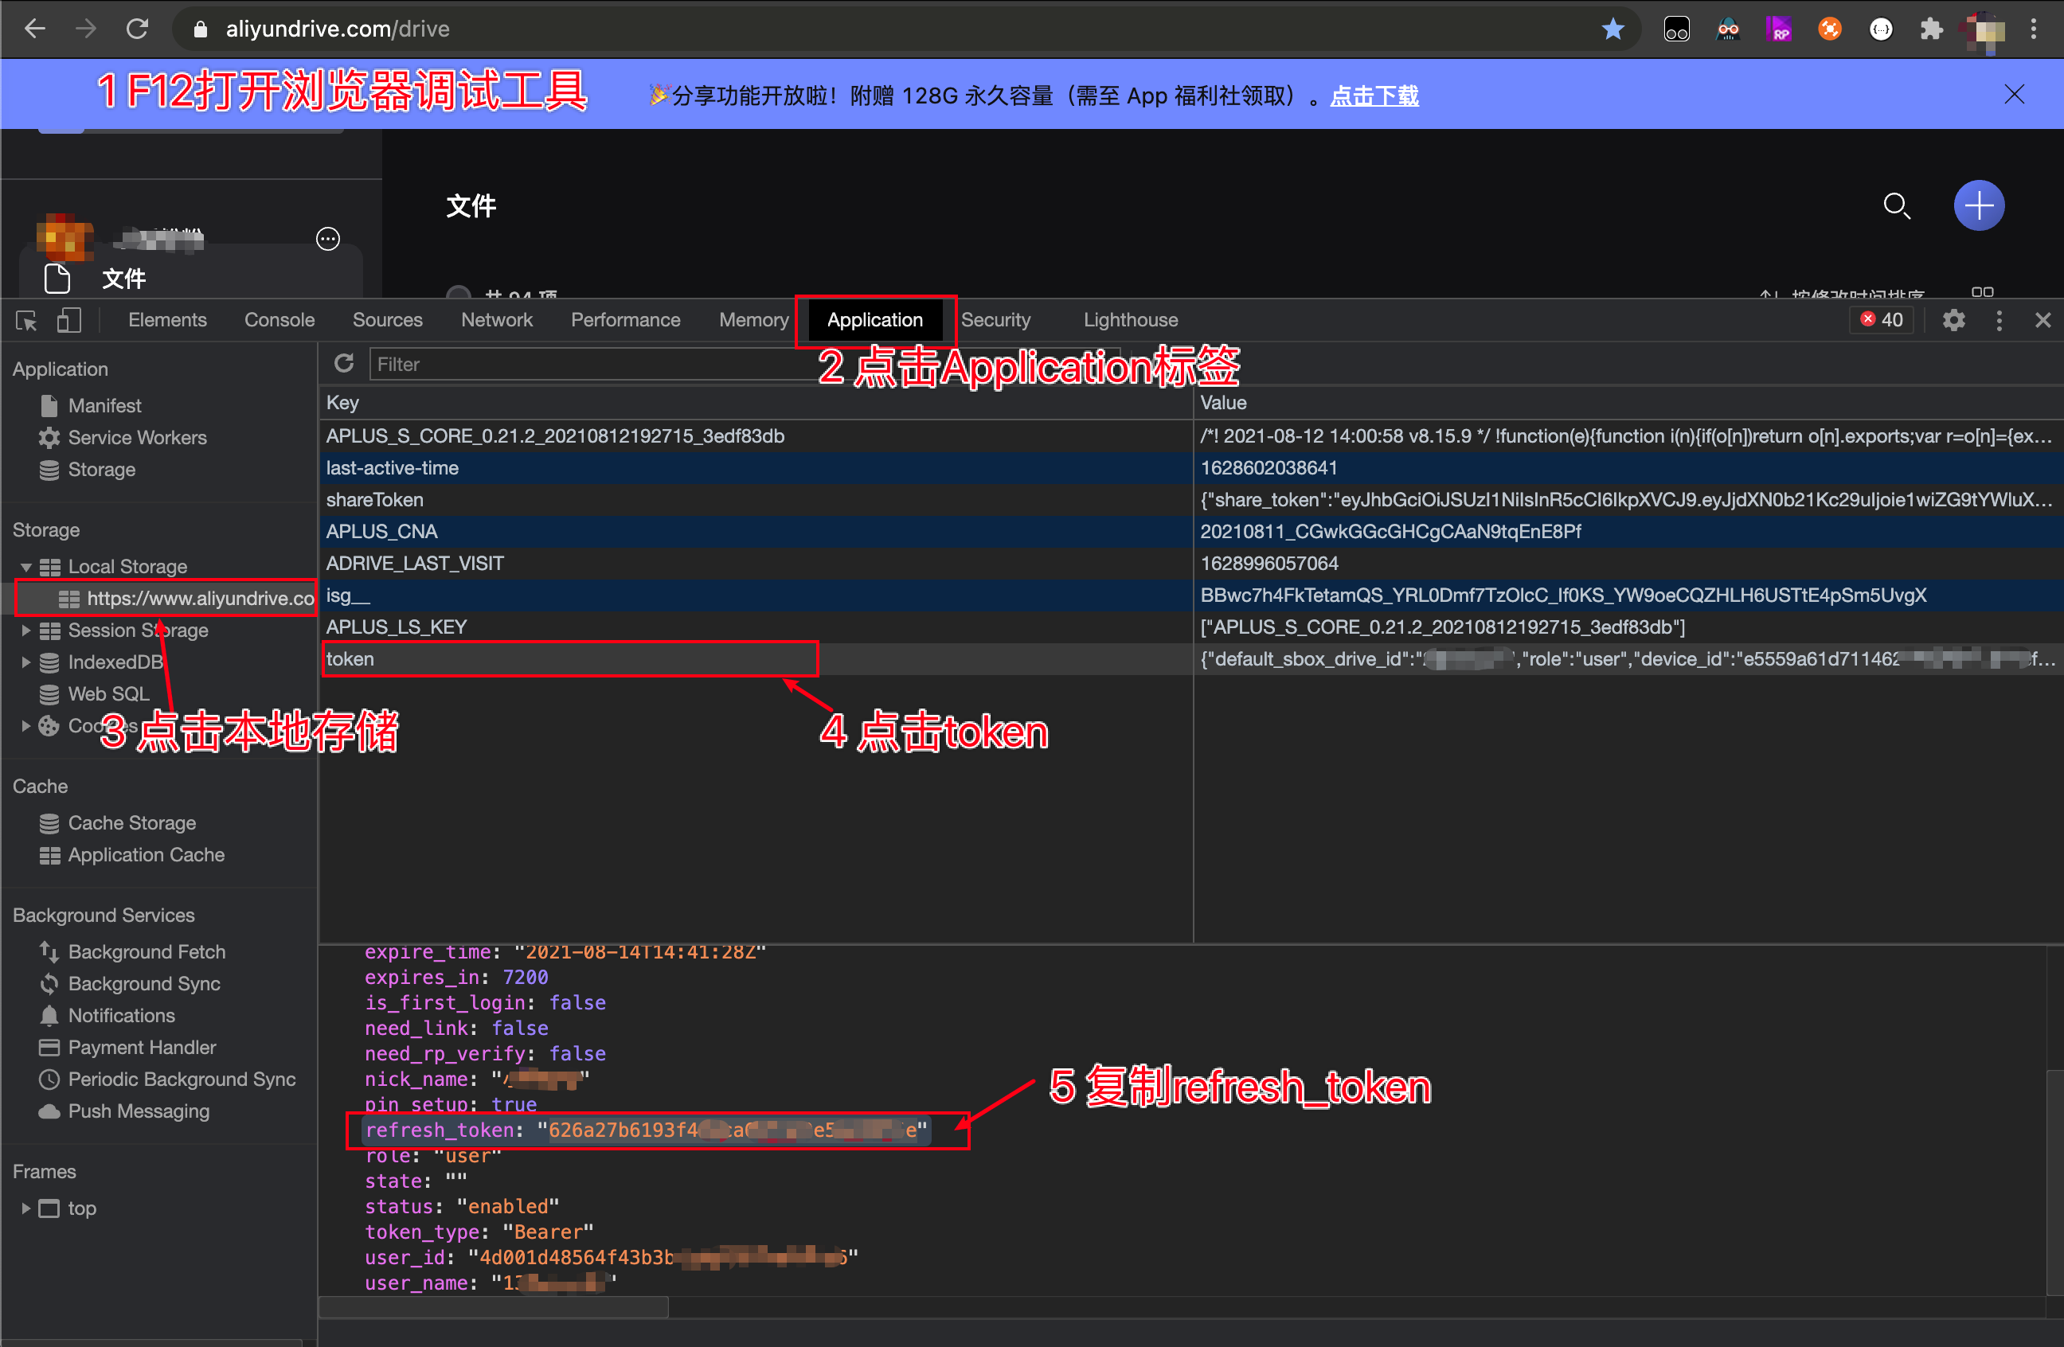Open Service Workers in sidebar
Screen dimensions: 2064x1347
coord(137,437)
